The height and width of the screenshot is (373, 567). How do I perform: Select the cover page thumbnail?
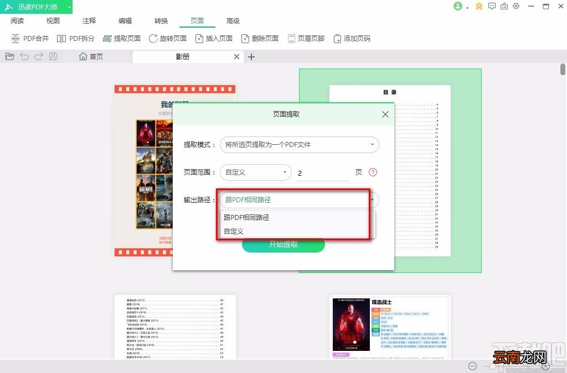point(143,171)
